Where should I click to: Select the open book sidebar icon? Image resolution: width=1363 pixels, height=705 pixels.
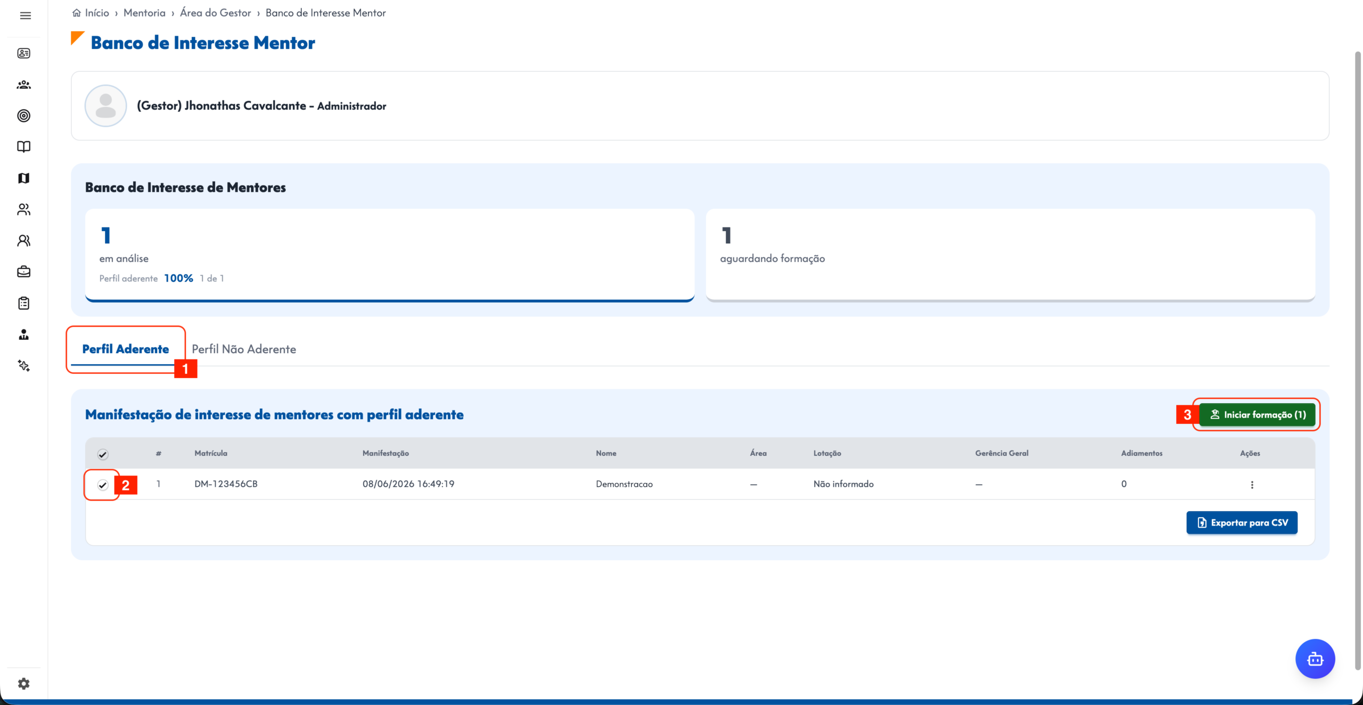point(24,146)
